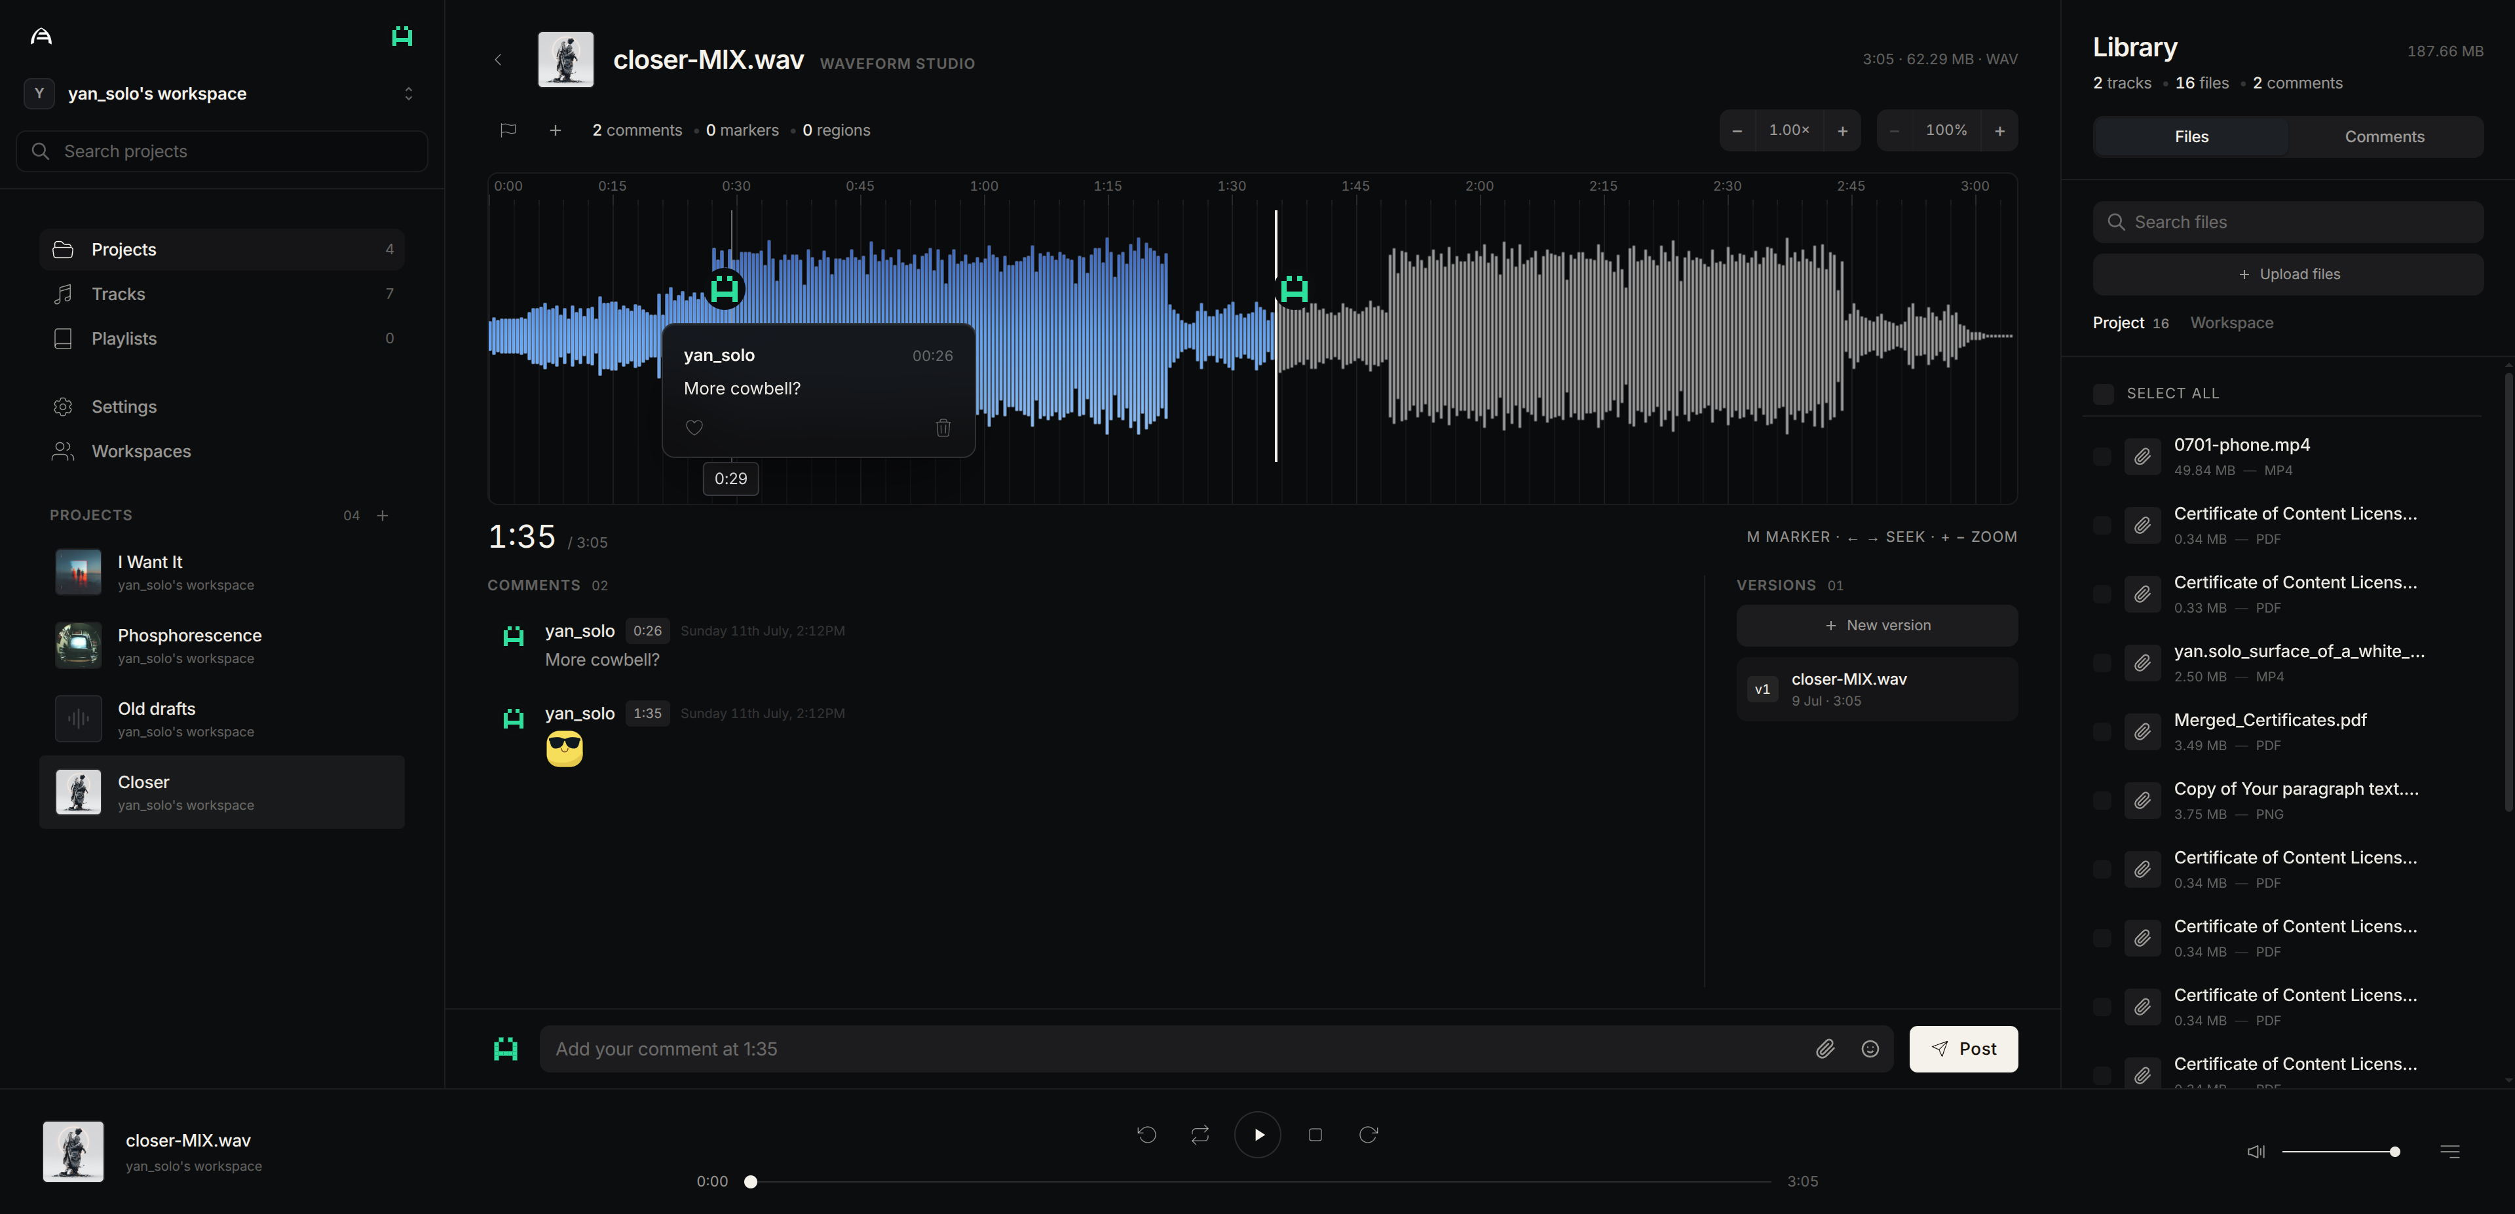The width and height of the screenshot is (2515, 1214).
Task: Click the comment avatar marker at 0:26 on waveform
Action: (x=725, y=289)
